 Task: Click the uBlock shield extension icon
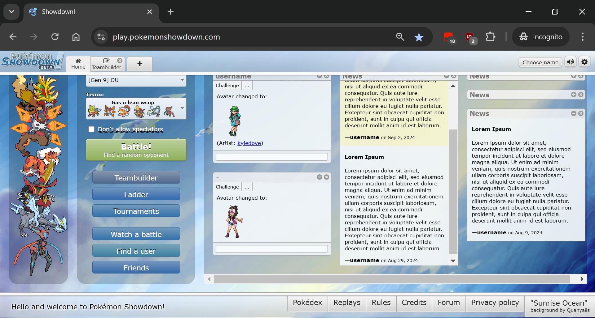[470, 37]
